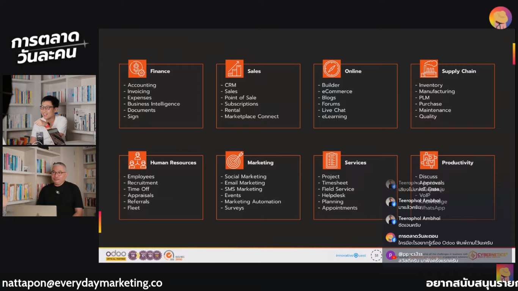Click the Odoo official partner logo

point(116,255)
